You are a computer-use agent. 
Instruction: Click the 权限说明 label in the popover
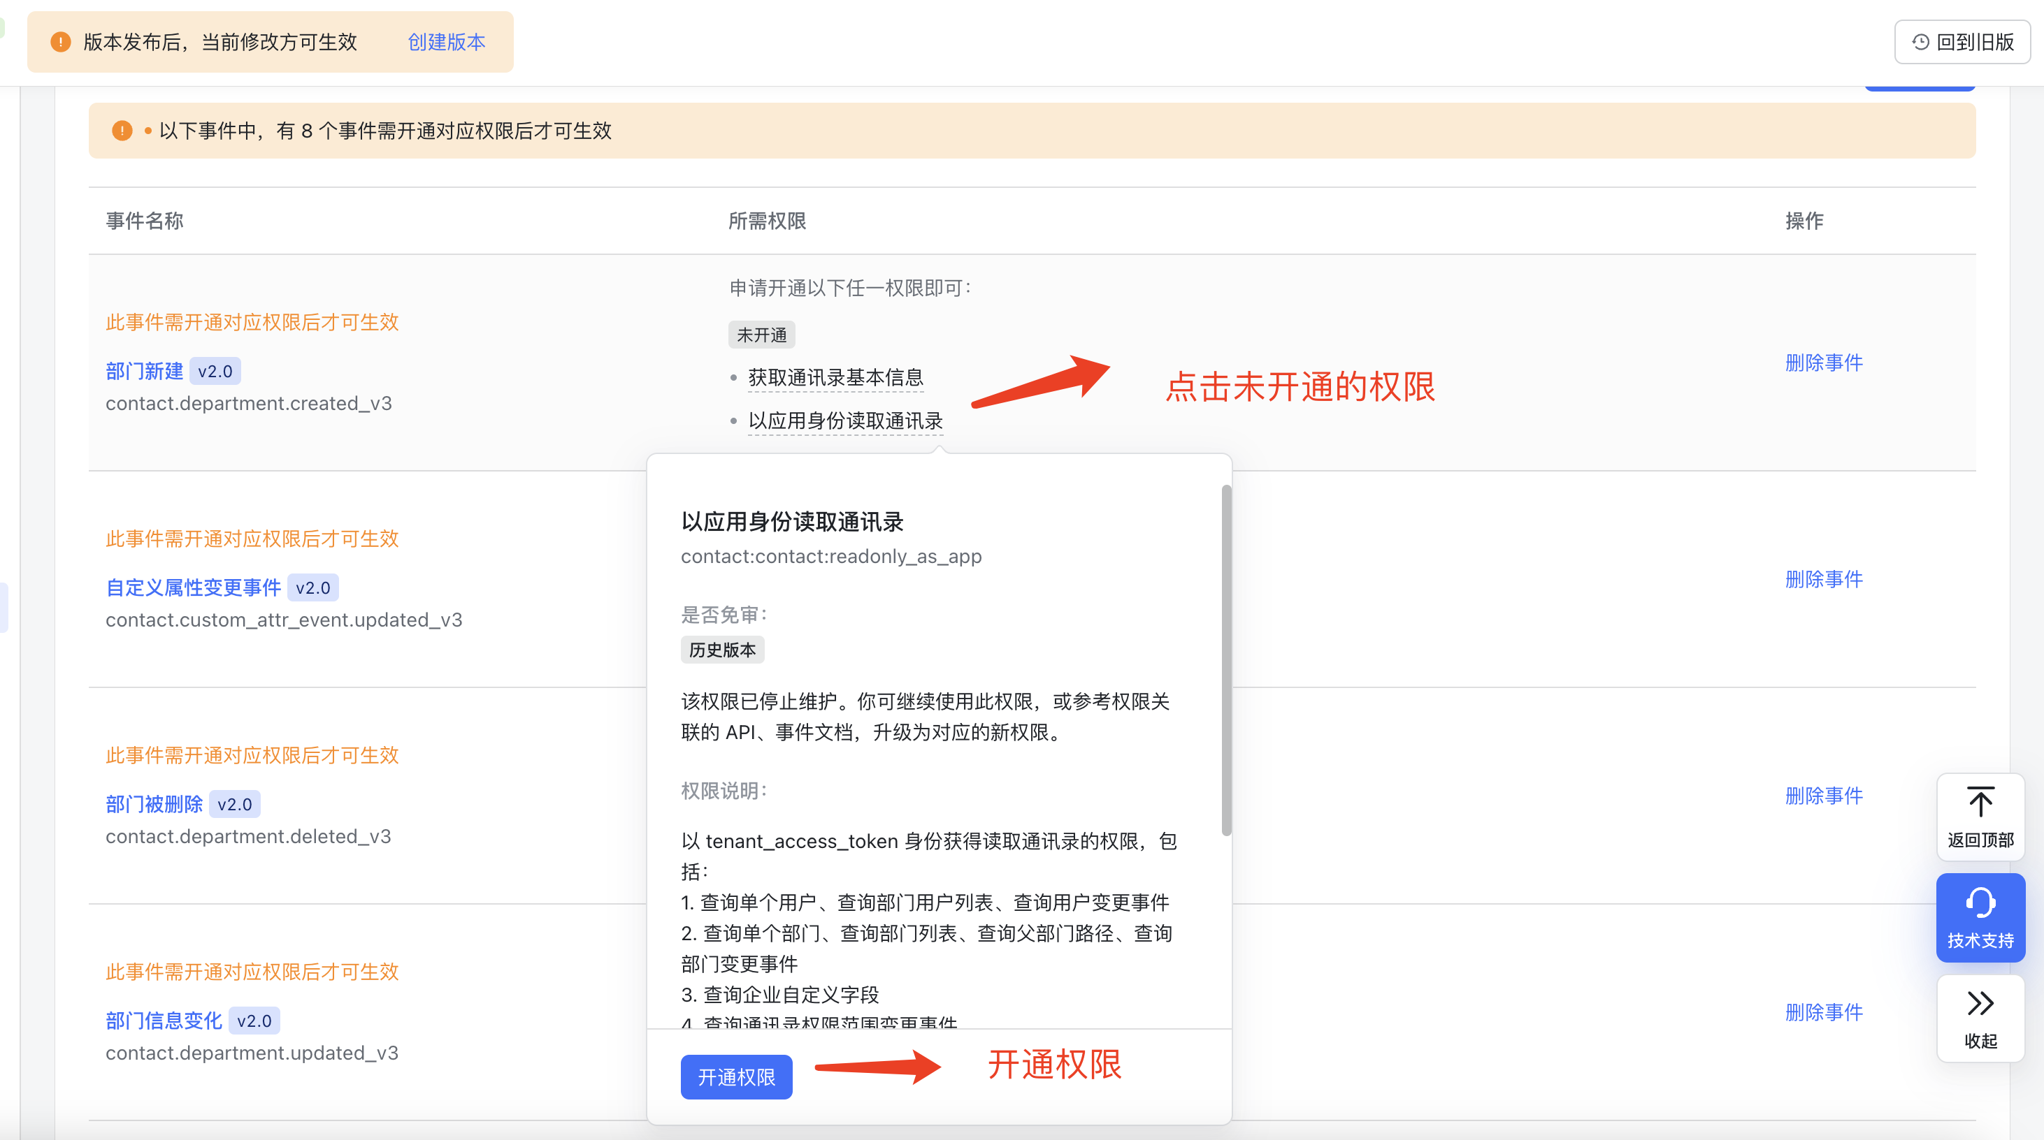pos(724,791)
